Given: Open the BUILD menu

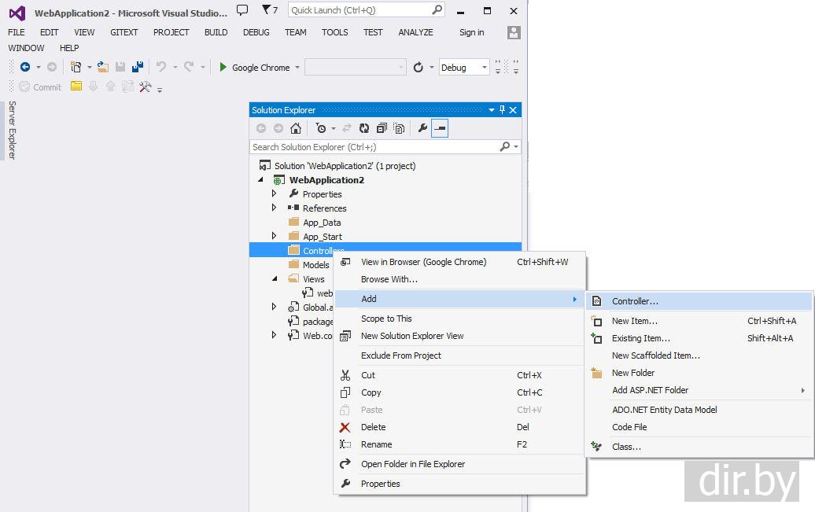Looking at the screenshot, I should tap(216, 32).
